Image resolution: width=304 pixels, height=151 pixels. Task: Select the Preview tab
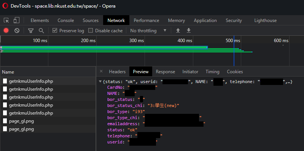coord(141,72)
